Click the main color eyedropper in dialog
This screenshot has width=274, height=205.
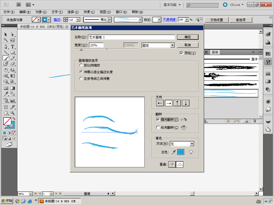[173, 152]
